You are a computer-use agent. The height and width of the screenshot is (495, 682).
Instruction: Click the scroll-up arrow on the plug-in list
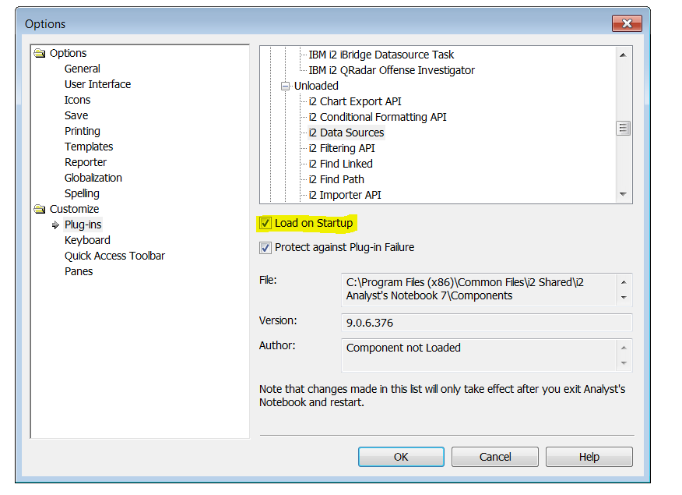click(624, 54)
